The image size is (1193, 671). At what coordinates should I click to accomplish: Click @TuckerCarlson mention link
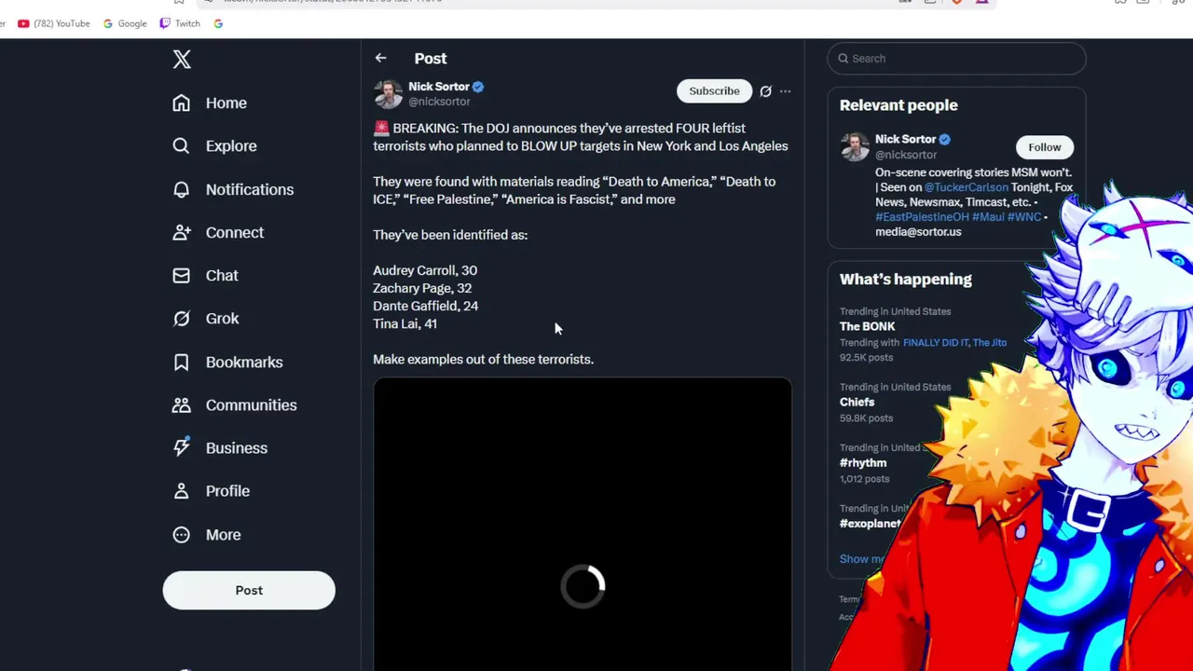tap(967, 187)
